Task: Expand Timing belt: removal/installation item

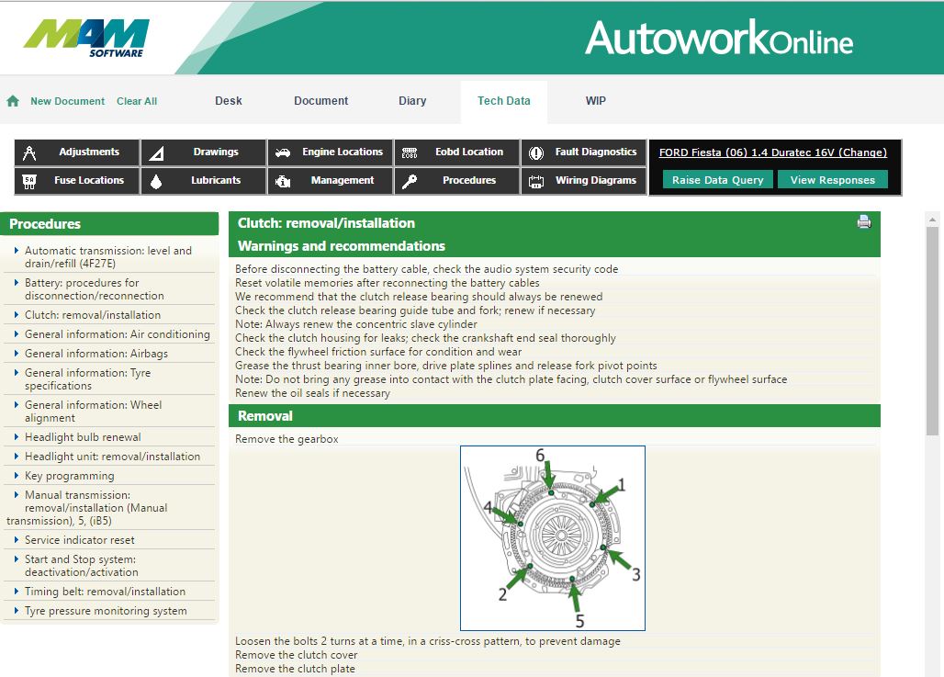Action: click(x=105, y=592)
